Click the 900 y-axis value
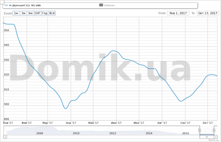The height and width of the screenshot is (142, 221). click(6, 104)
